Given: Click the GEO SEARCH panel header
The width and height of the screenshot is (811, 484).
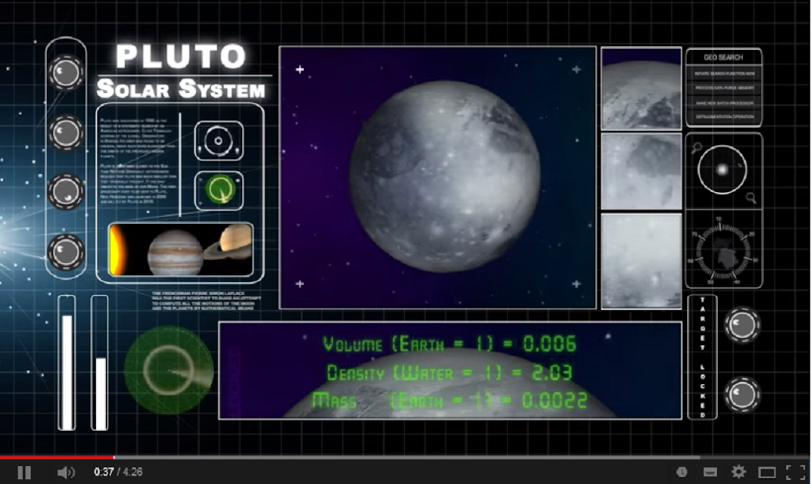Looking at the screenshot, I should click(x=723, y=57).
